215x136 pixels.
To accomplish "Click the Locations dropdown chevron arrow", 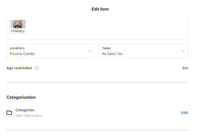I will point(90,51).
